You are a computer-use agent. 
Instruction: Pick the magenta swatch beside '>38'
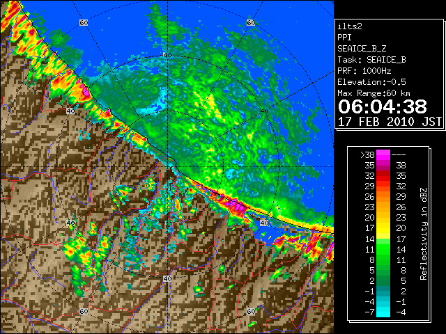(x=383, y=155)
